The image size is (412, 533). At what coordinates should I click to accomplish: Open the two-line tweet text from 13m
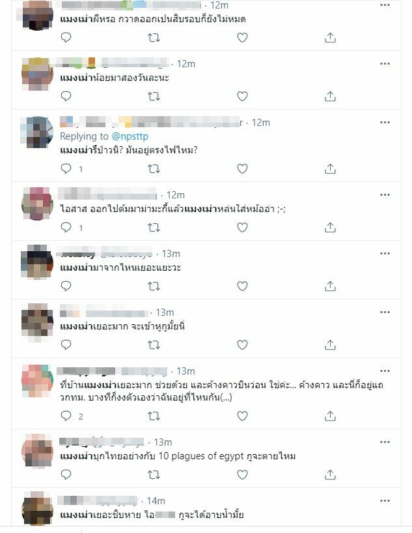point(222,391)
